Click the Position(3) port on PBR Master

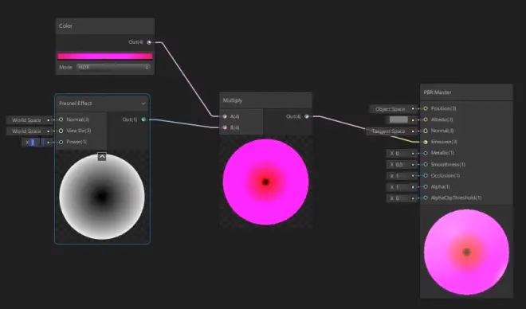(x=426, y=108)
